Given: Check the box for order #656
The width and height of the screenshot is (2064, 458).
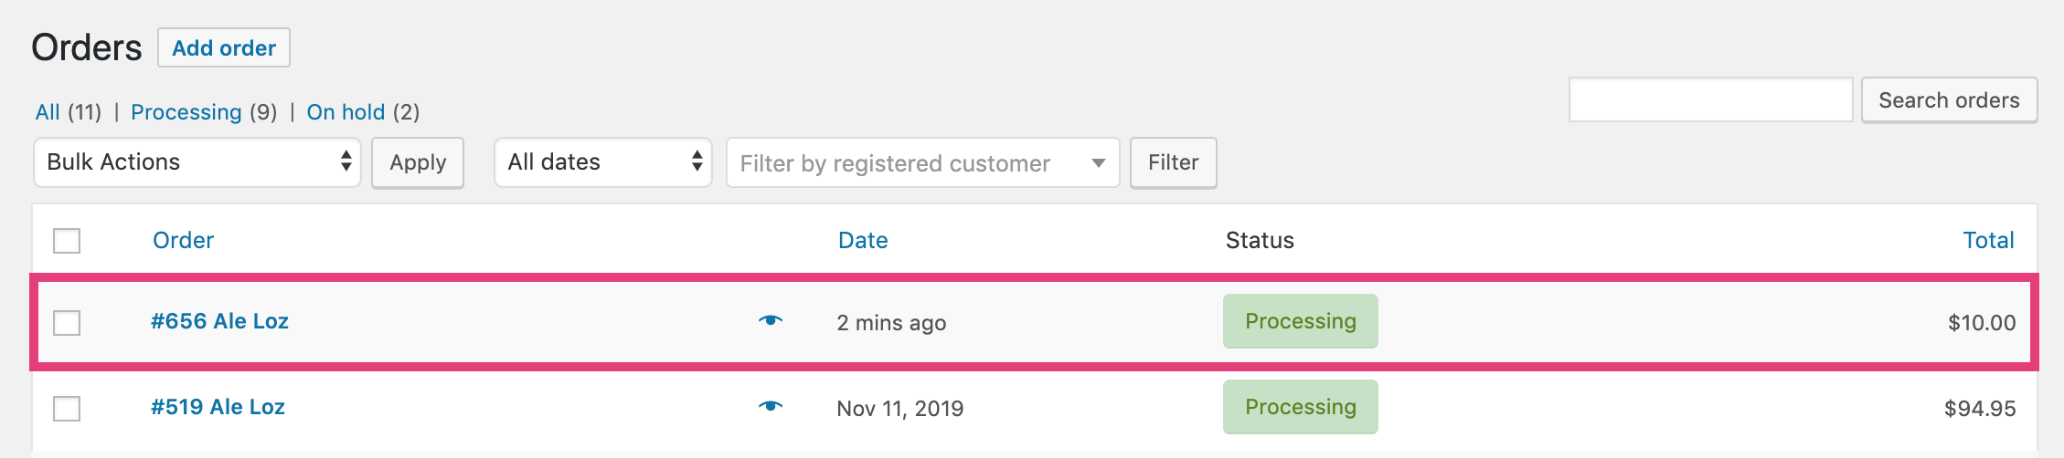Looking at the screenshot, I should [67, 323].
